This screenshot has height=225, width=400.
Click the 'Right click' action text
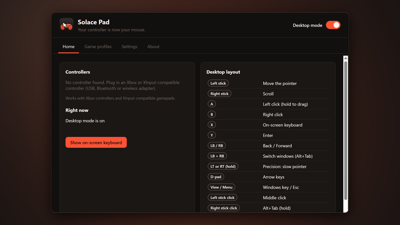(273, 115)
